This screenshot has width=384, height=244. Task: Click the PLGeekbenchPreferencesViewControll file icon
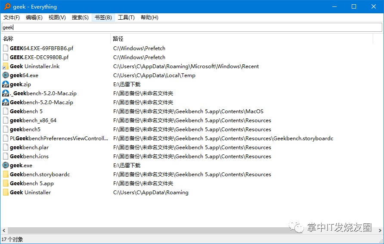[x=6, y=139]
